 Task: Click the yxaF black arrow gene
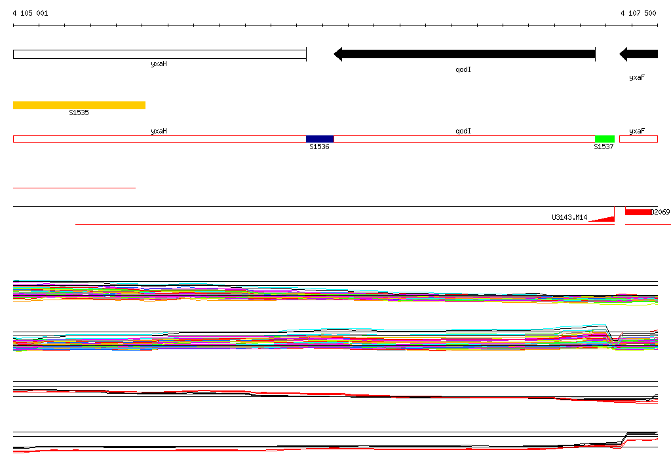click(x=638, y=54)
